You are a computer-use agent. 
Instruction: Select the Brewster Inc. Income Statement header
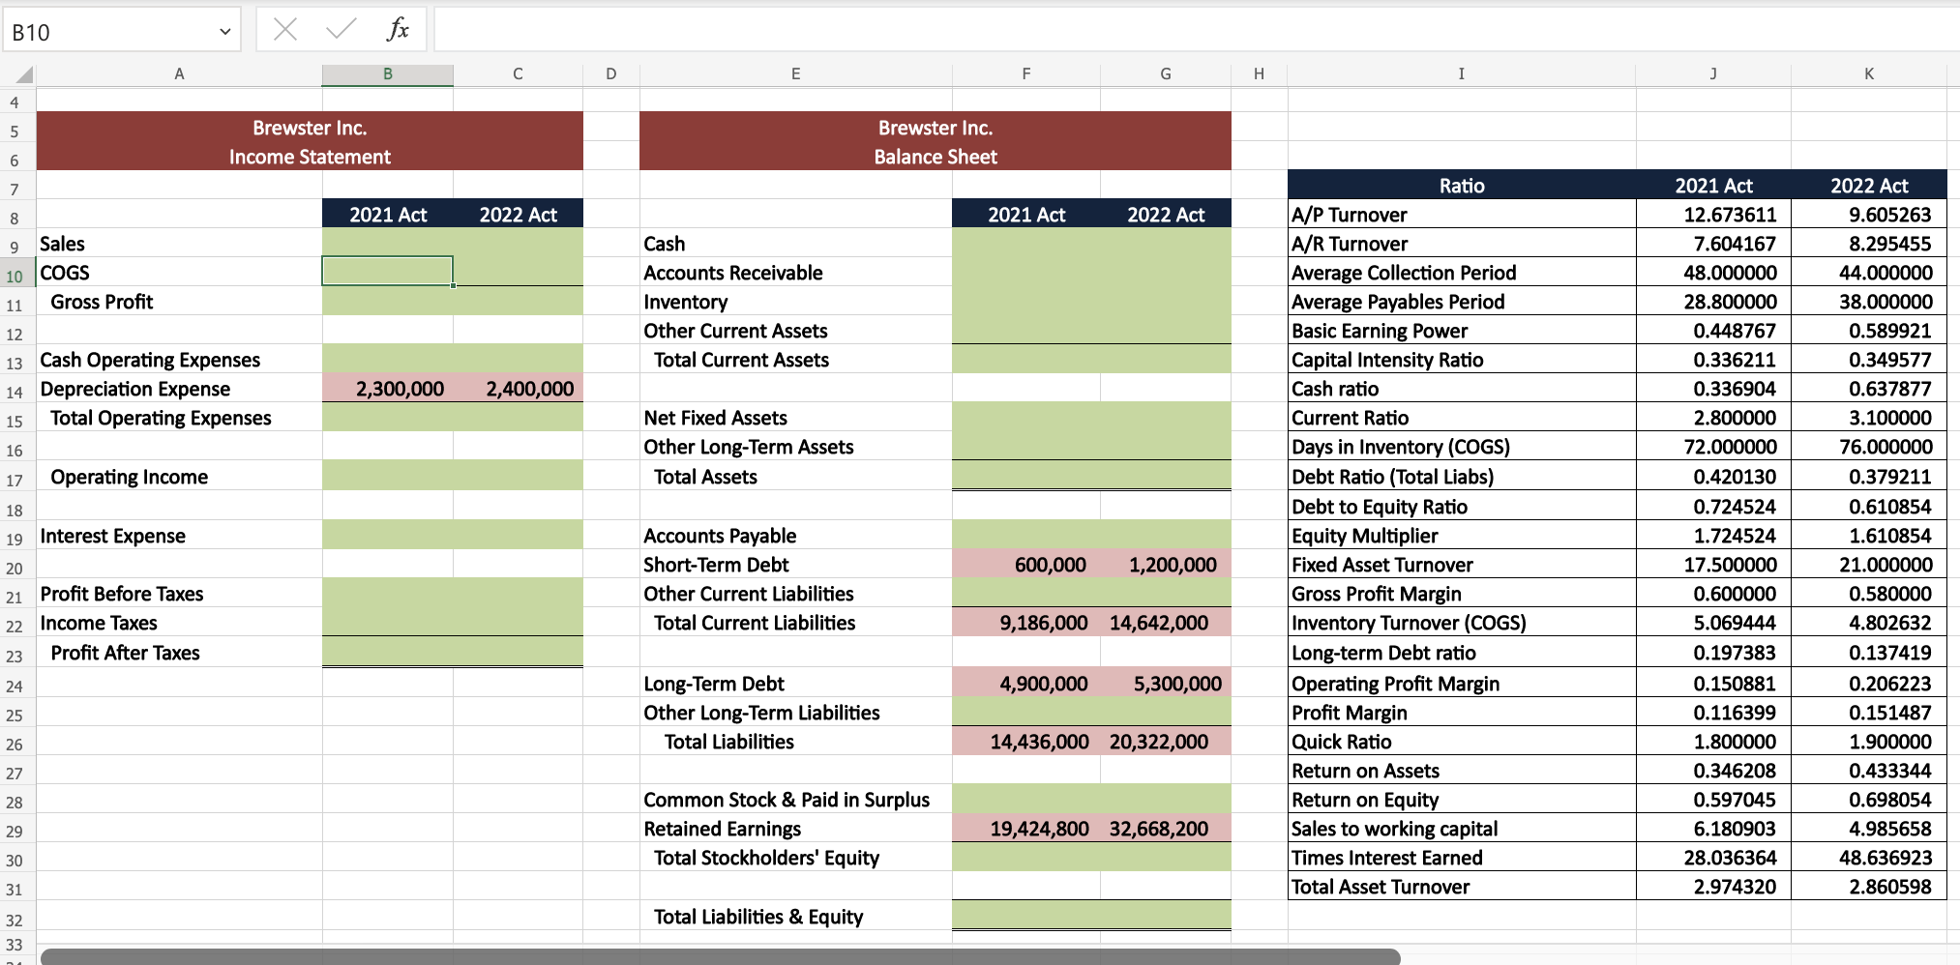point(310,141)
